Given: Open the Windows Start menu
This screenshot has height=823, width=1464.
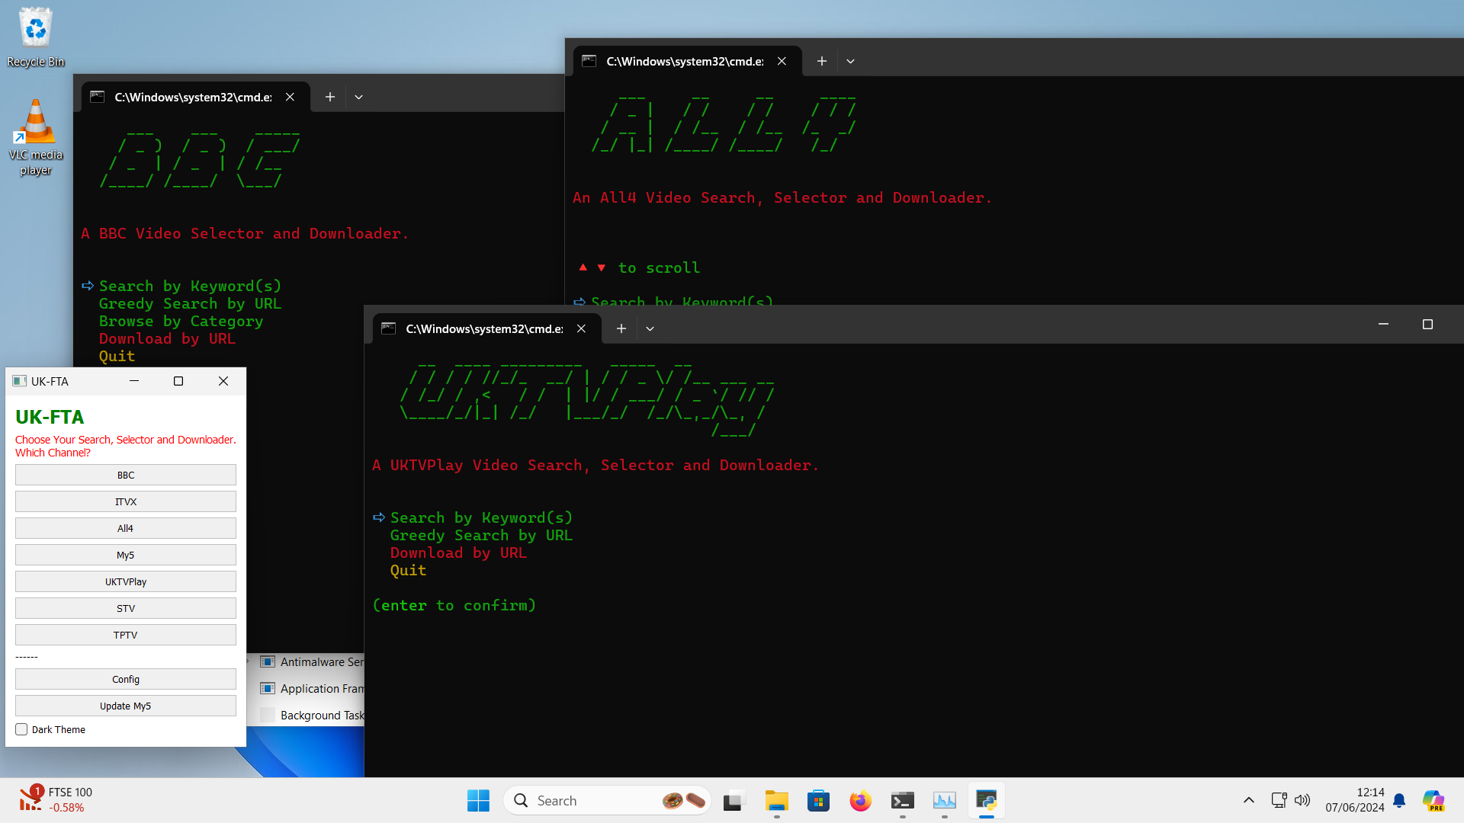Looking at the screenshot, I should pyautogui.click(x=478, y=801).
